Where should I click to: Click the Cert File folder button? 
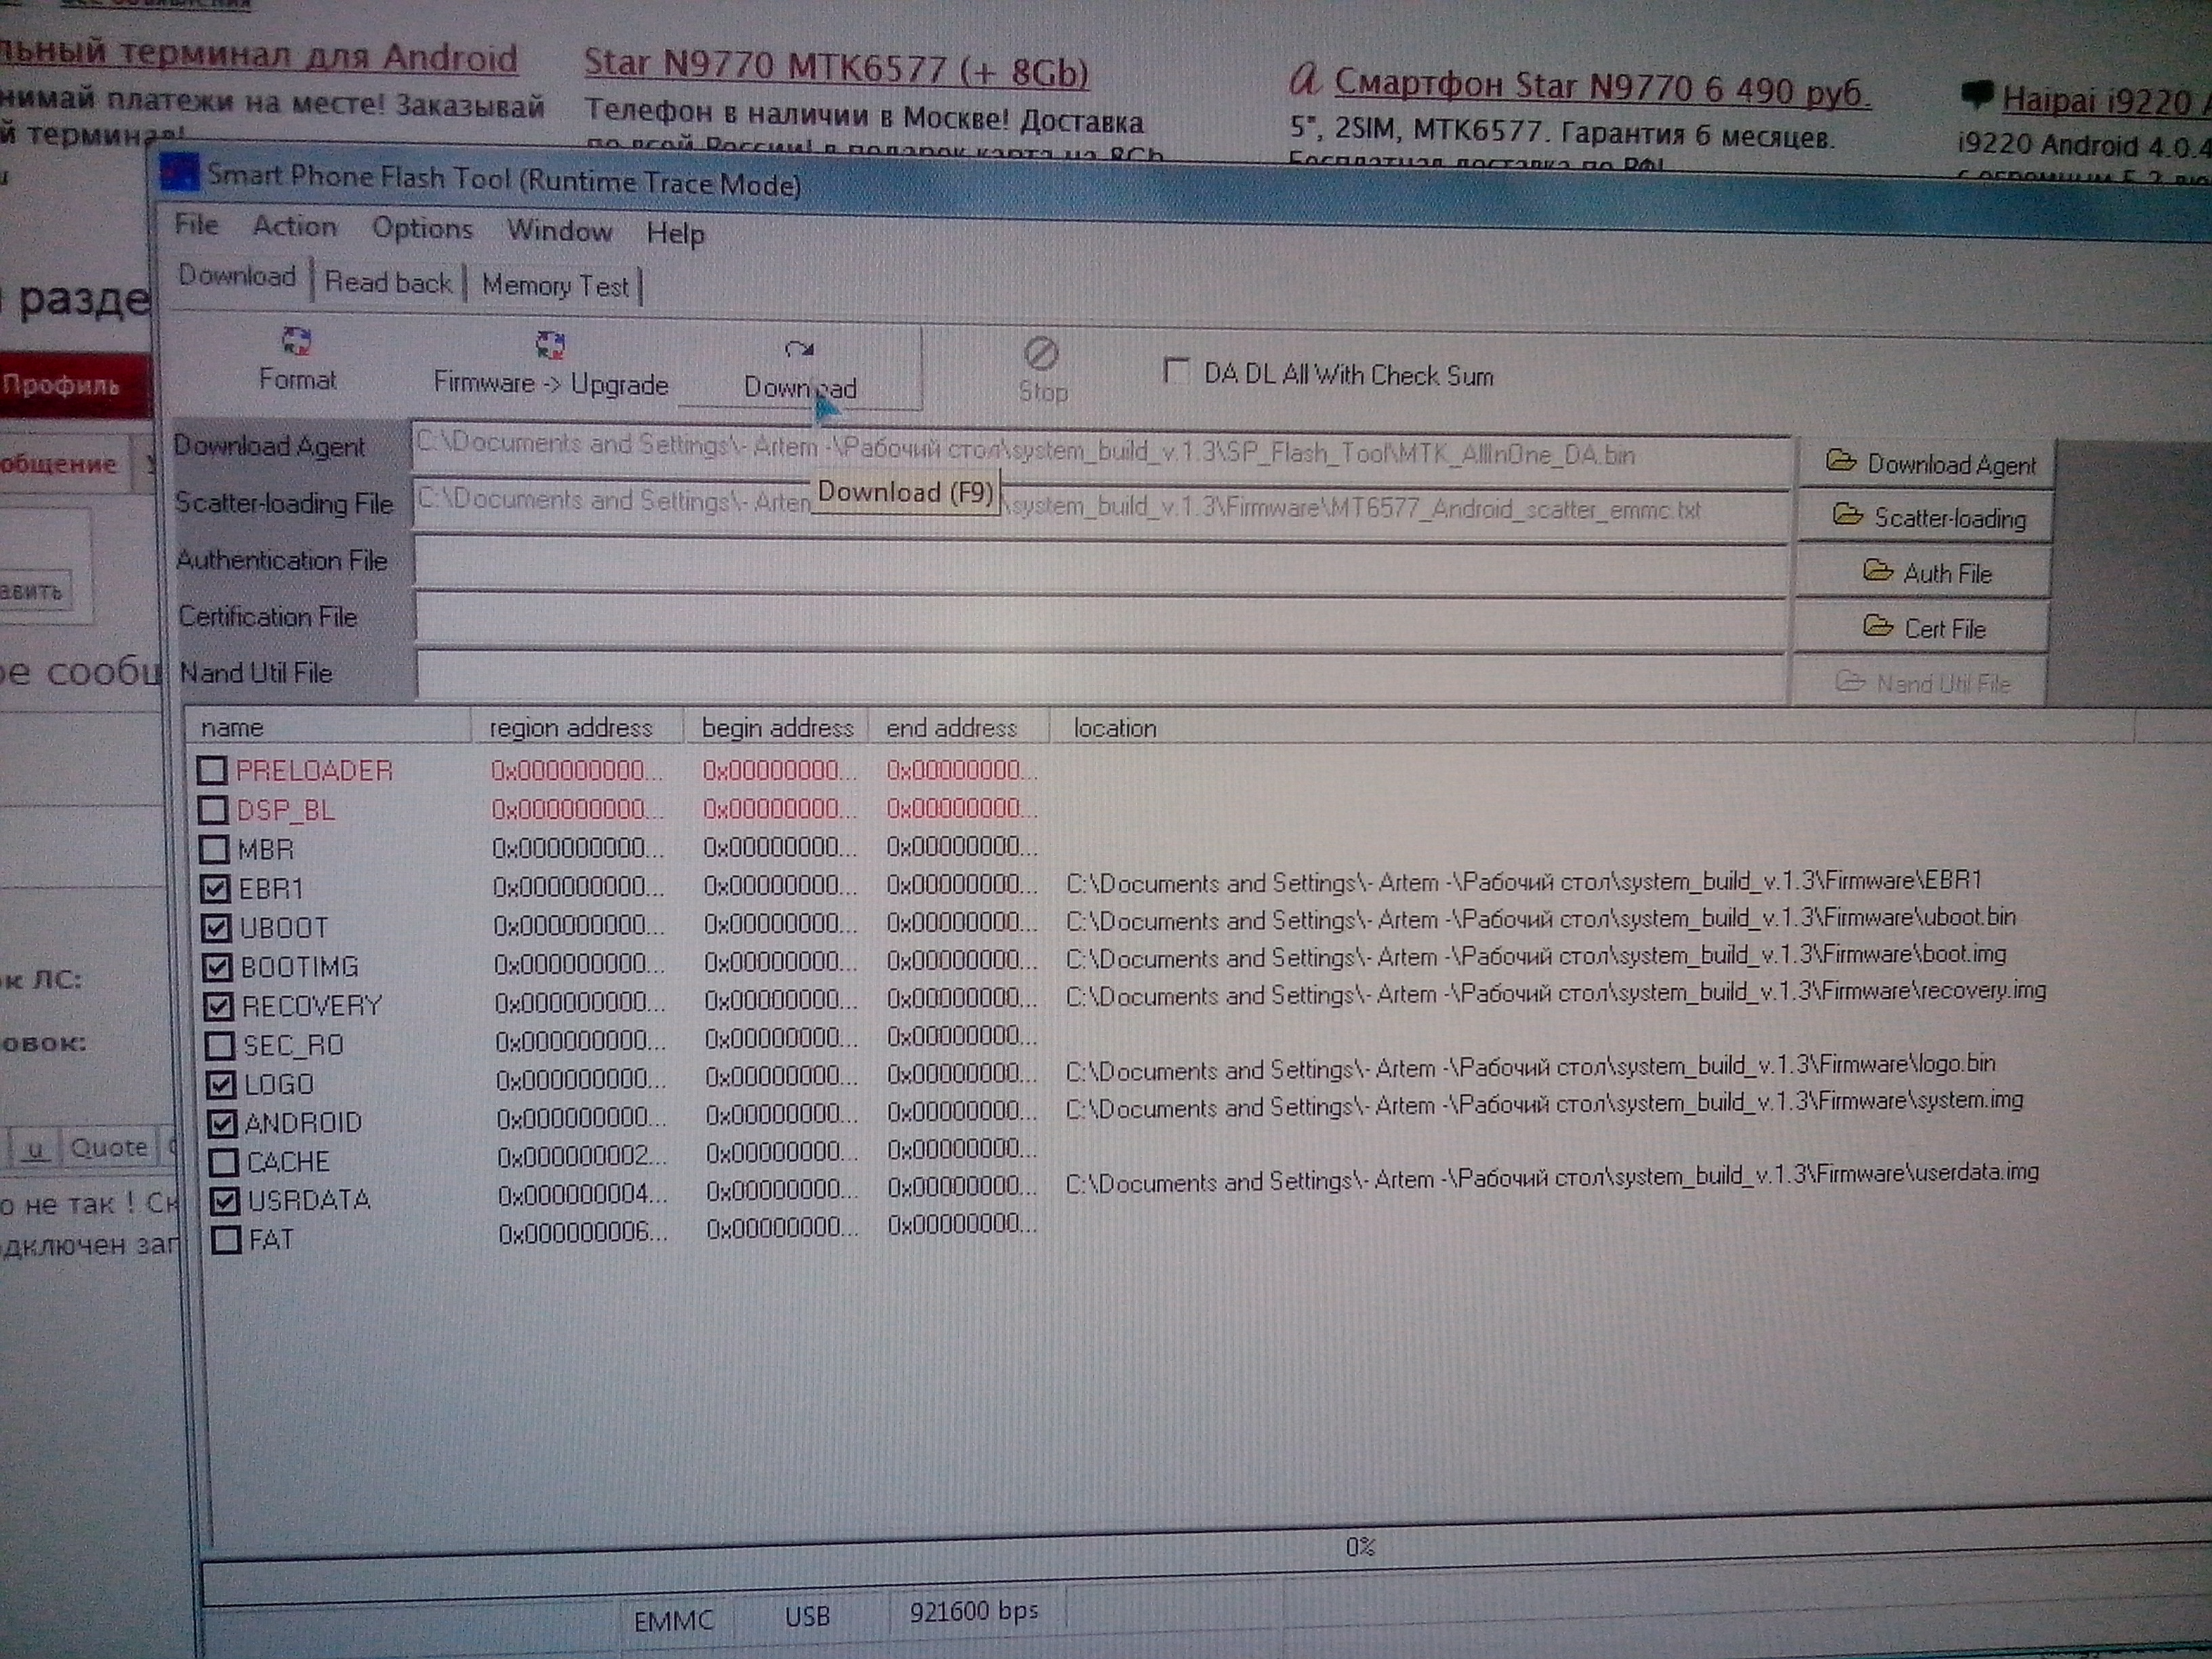click(x=1923, y=628)
